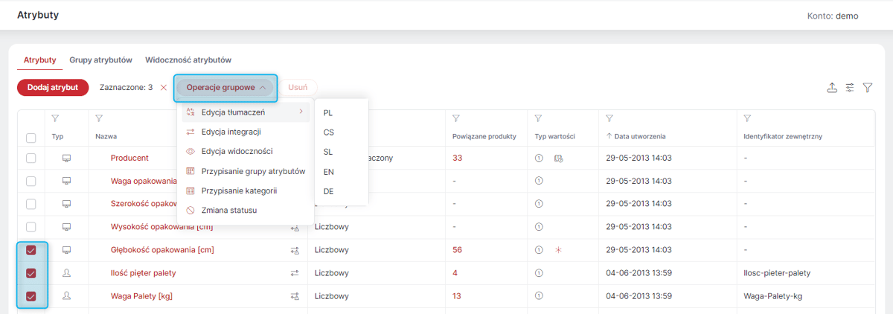Expand Edycja tłumaczeń submenu arrow
The height and width of the screenshot is (314, 893).
[x=301, y=112]
